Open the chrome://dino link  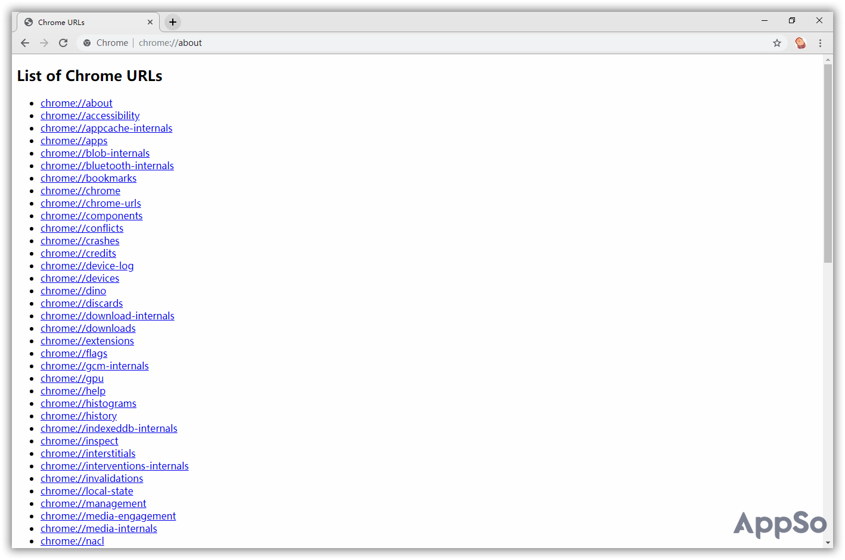[73, 291]
